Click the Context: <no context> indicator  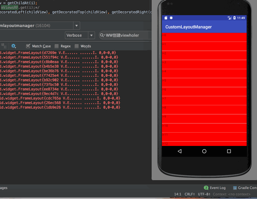point(231,194)
